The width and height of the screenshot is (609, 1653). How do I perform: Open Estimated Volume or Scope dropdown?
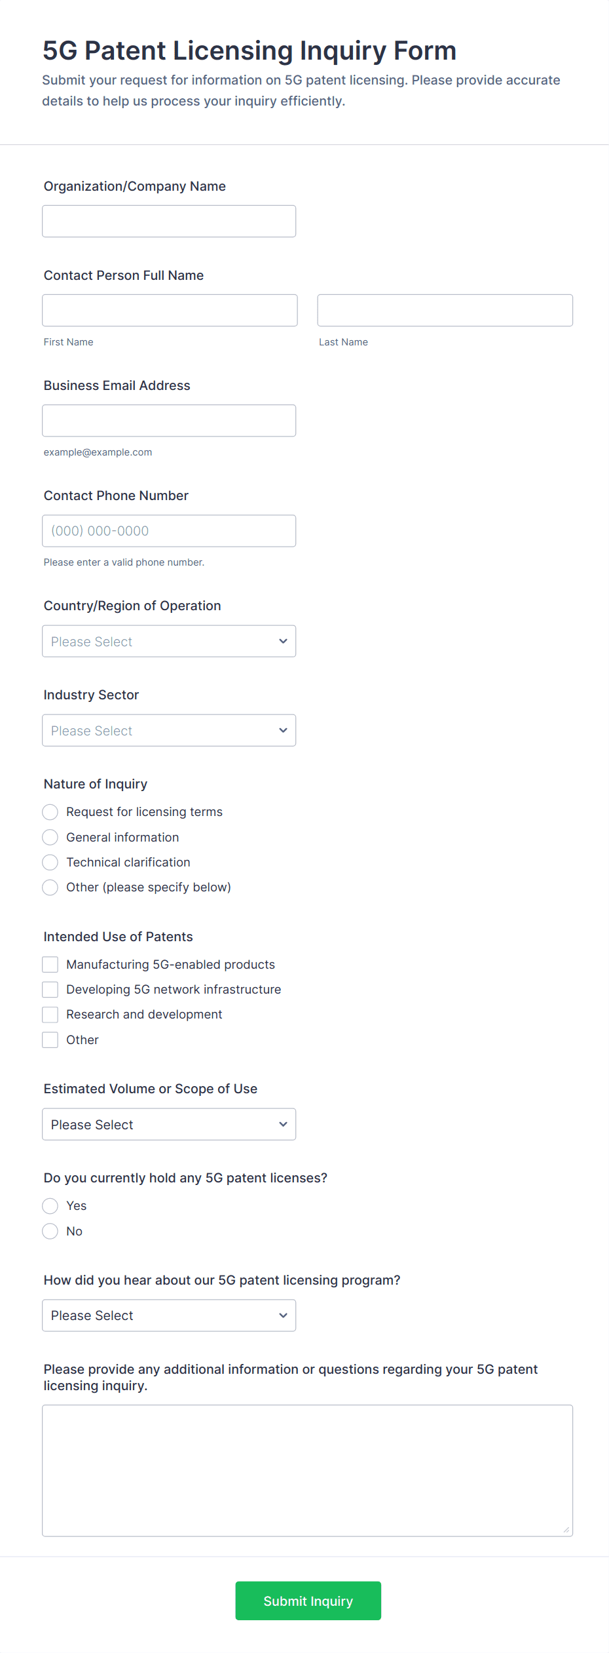point(169,1124)
